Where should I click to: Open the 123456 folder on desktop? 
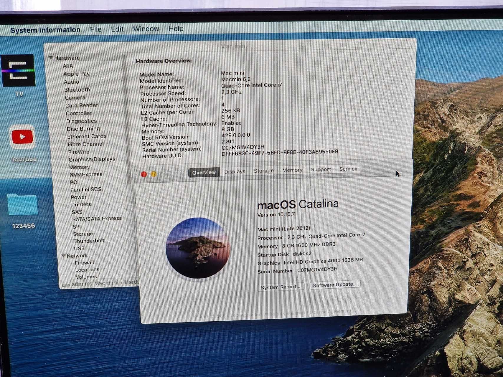click(x=22, y=204)
